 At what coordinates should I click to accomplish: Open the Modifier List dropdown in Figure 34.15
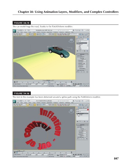(x=82, y=41)
